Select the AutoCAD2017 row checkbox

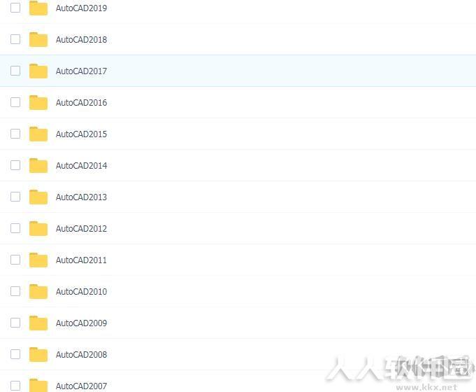tap(15, 71)
